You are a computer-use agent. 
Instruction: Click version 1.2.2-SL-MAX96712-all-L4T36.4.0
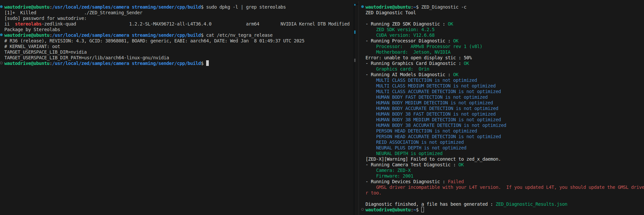tap(170, 24)
